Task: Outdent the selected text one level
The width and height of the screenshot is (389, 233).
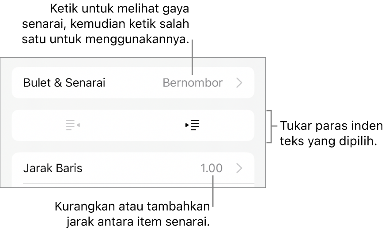Action: point(73,125)
